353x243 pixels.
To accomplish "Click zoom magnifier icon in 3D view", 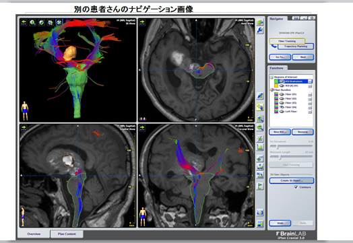I will [x=32, y=22].
